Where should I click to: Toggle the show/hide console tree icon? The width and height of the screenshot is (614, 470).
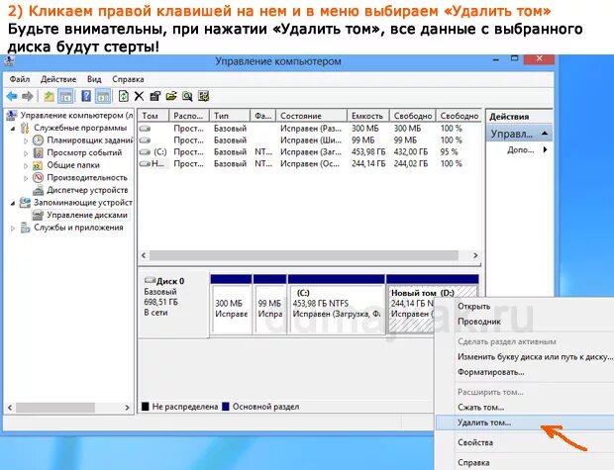65,96
